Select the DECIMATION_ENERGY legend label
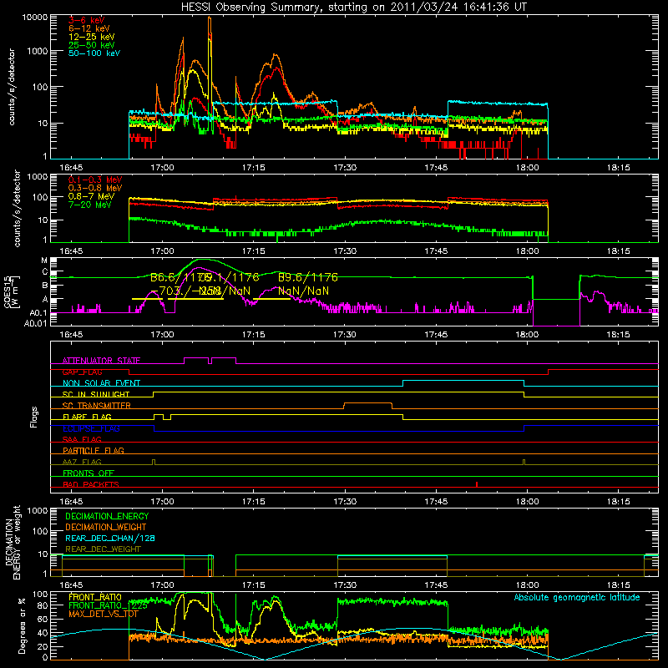Screen dimensions: 668x668 coord(107,516)
